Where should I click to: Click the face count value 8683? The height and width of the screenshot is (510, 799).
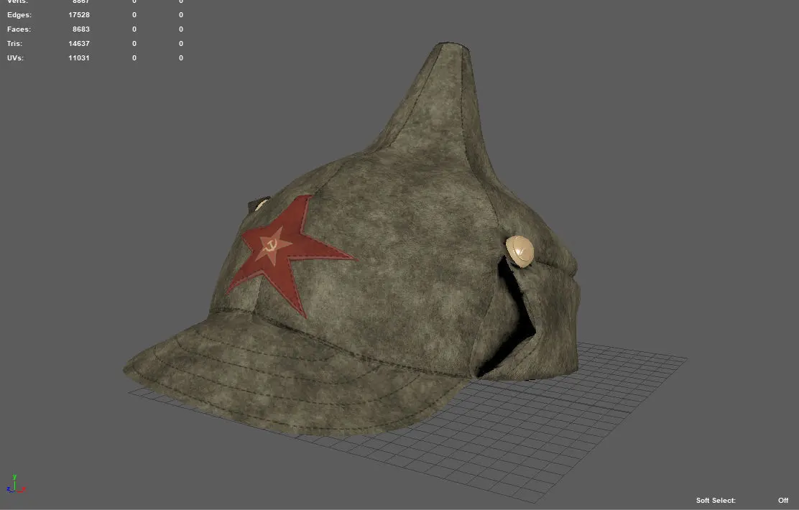point(81,29)
